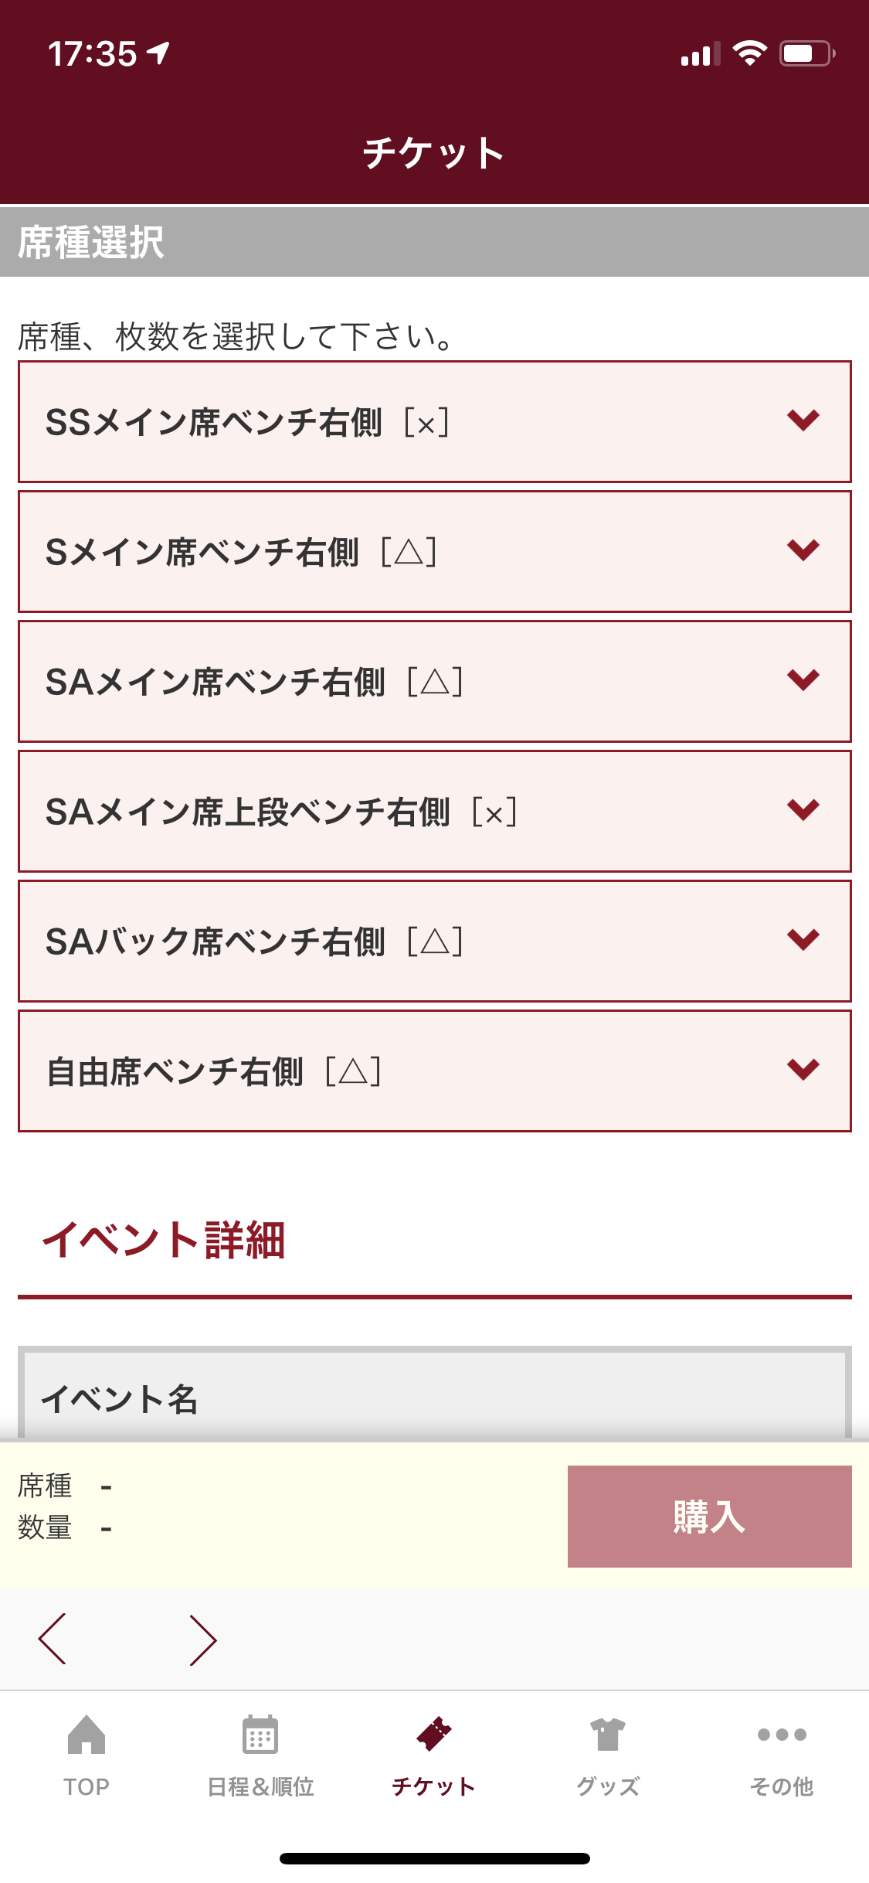Open the 日程&順位 calendar icon
This screenshot has height=1883, width=869.
[260, 1735]
